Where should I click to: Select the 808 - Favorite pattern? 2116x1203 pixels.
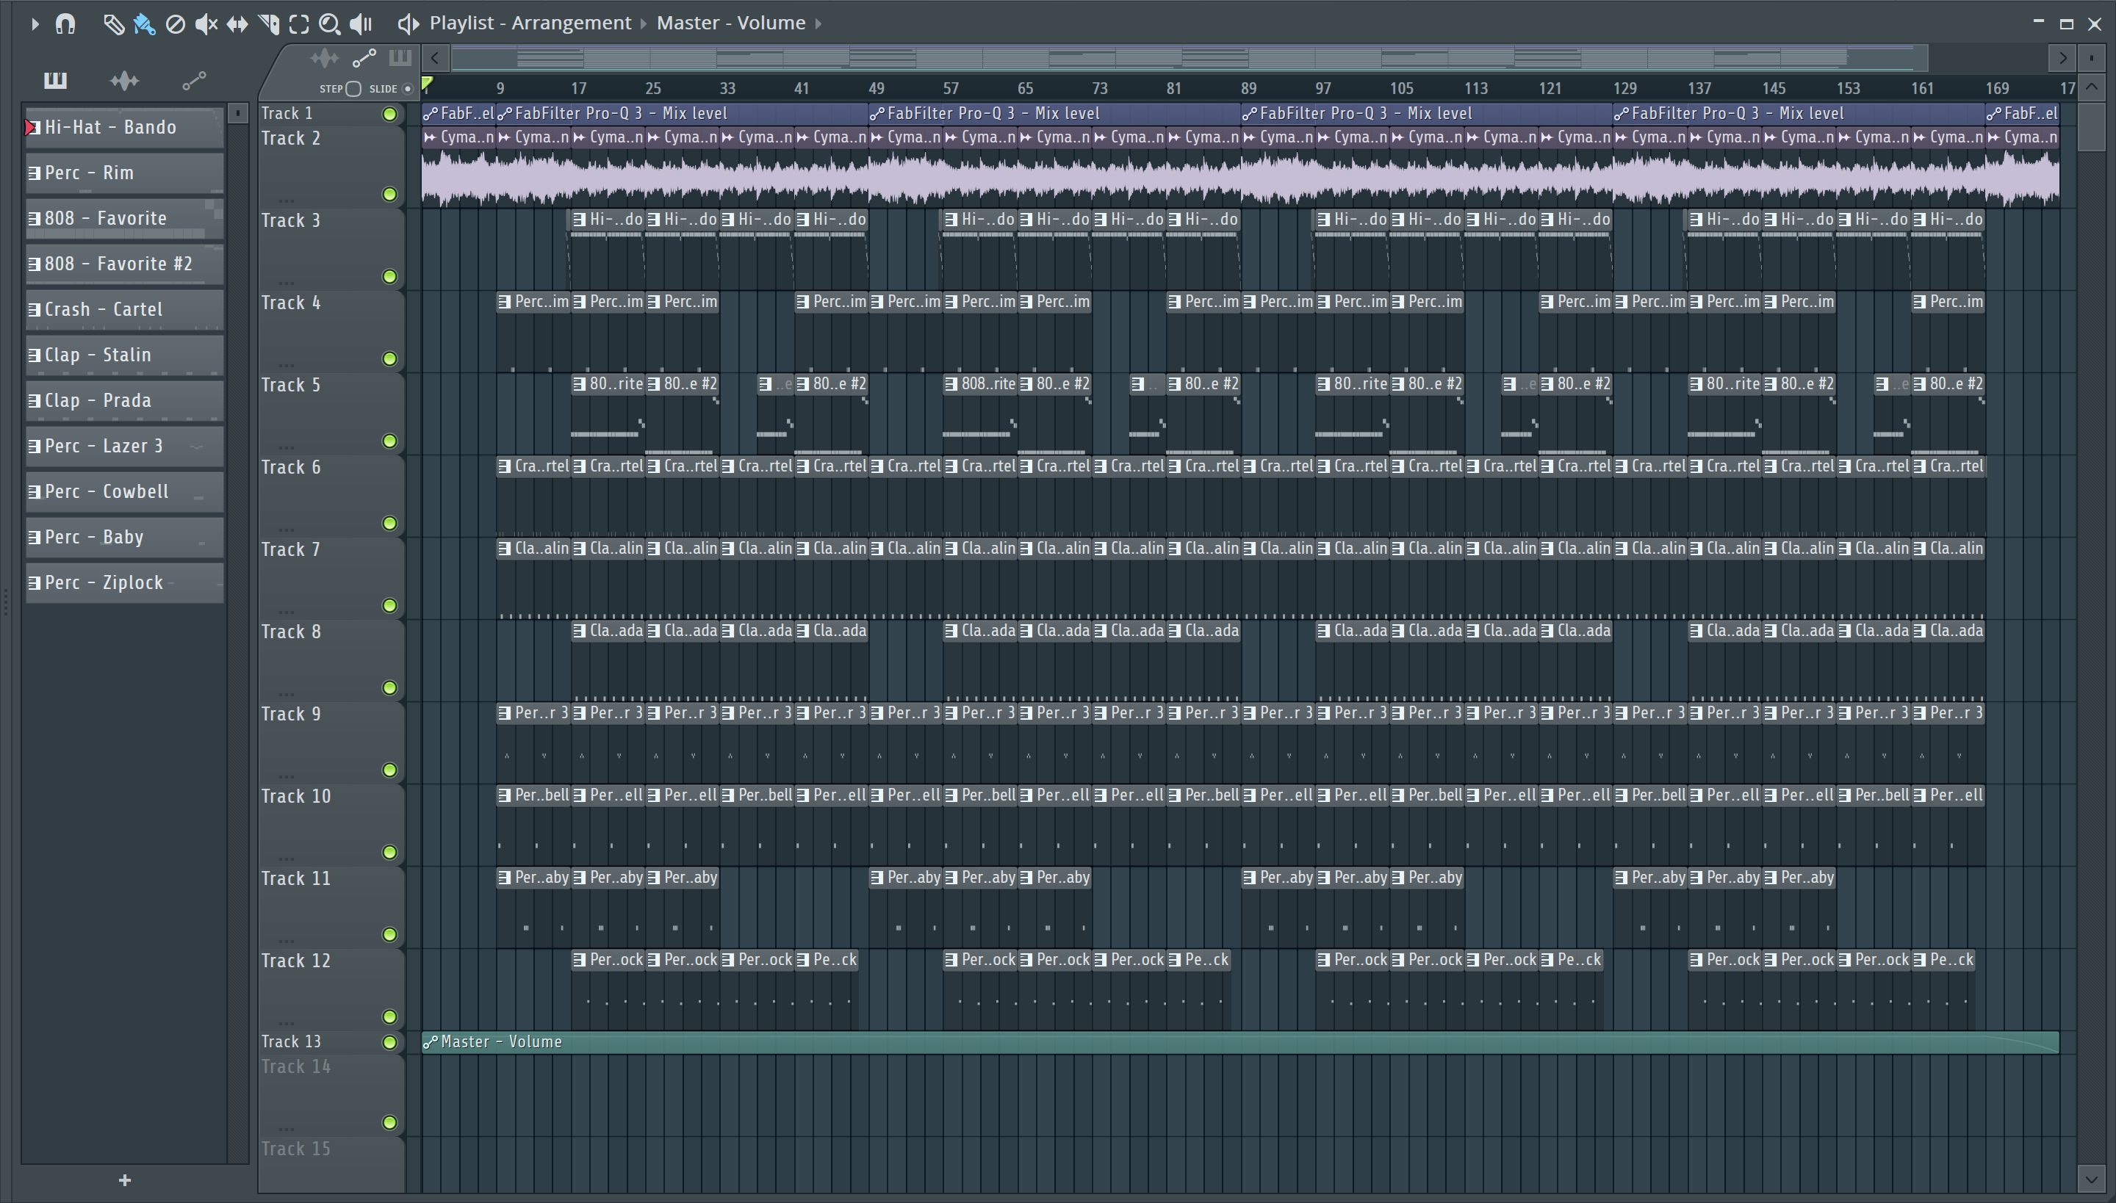(x=125, y=218)
